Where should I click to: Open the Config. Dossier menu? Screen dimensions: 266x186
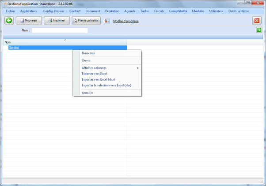point(53,11)
